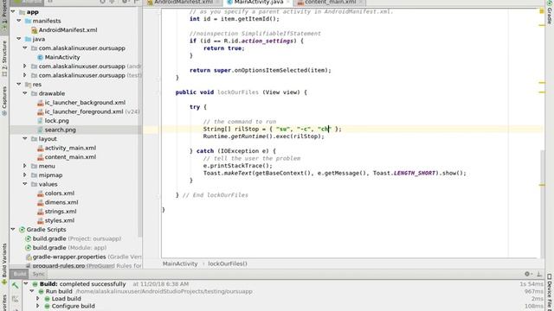Viewport: 554px width, 311px height.
Task: Click the 'return true;' code line
Action: click(224, 48)
